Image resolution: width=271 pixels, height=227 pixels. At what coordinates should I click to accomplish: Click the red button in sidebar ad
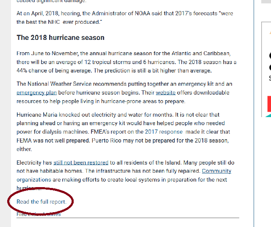[x=269, y=104]
